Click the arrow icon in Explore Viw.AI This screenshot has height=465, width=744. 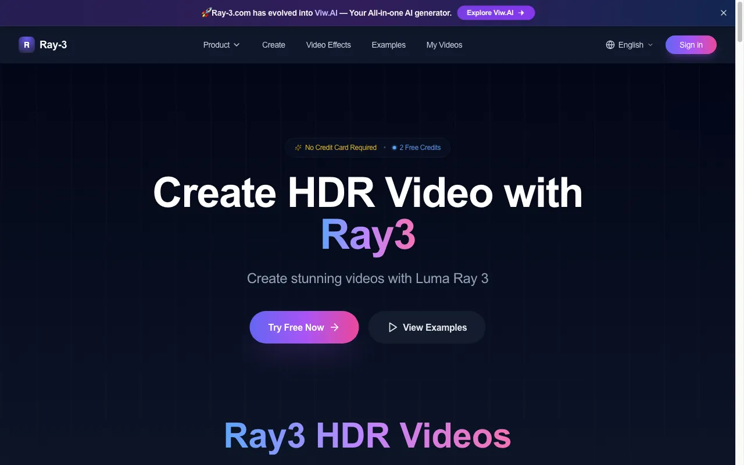[x=521, y=13]
